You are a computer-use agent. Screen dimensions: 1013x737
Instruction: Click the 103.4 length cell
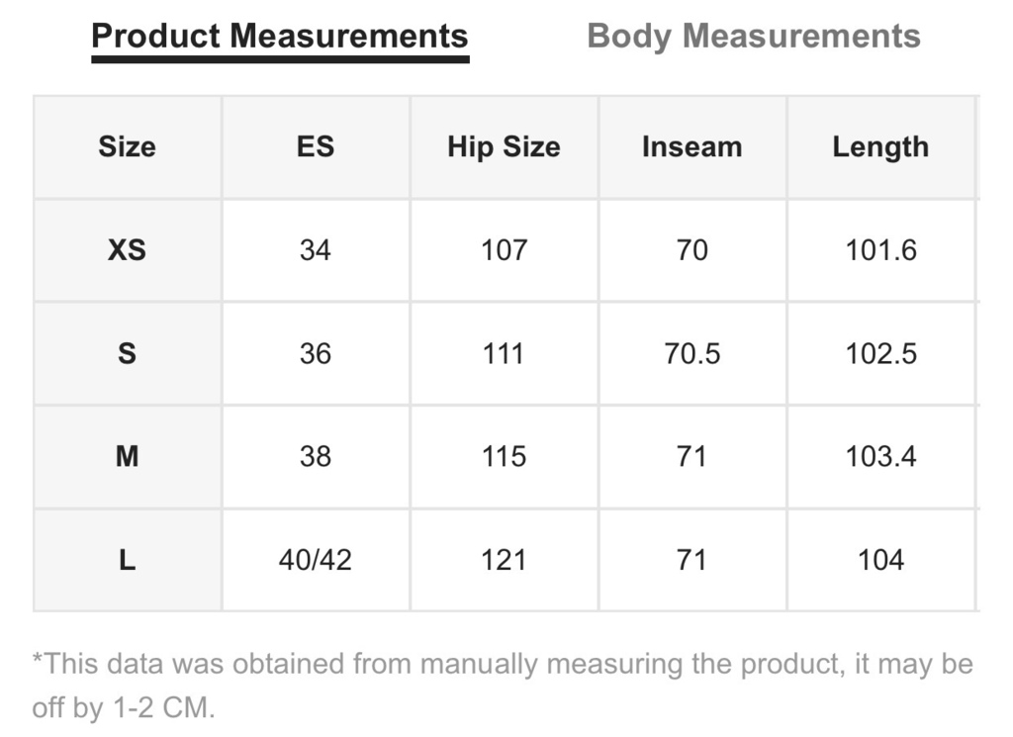(x=880, y=457)
